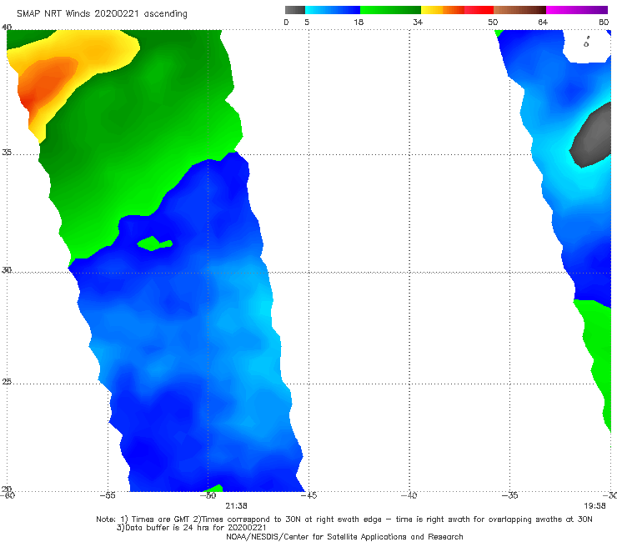Screen dimensions: 617x542
Task: Click the '35' latitude axis label
Action: click(7, 152)
